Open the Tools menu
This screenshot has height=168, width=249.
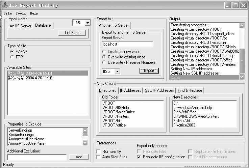tap(21, 13)
